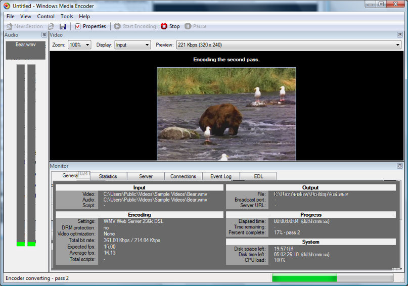This screenshot has width=408, height=286.
Task: Click percent complete 17% - pass 2
Action: point(287,232)
